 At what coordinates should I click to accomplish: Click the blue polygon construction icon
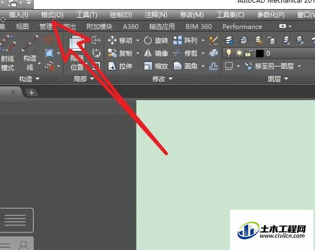pyautogui.click(x=49, y=53)
